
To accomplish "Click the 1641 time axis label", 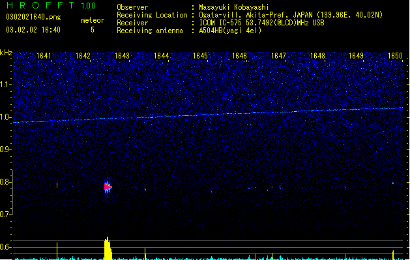I will click(44, 56).
